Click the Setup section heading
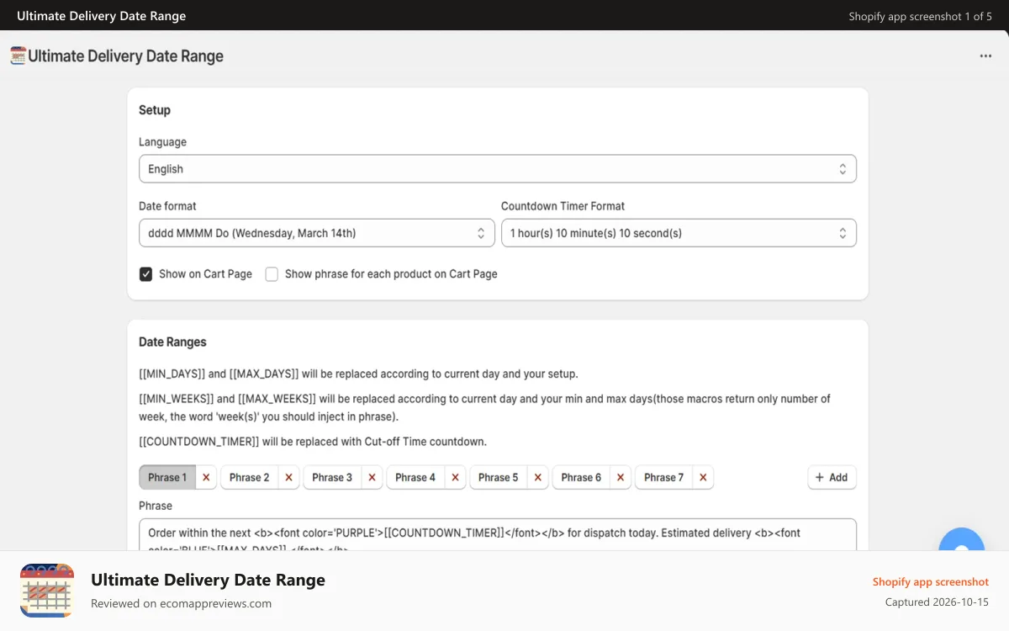Viewport: 1009px width, 631px height. [155, 110]
